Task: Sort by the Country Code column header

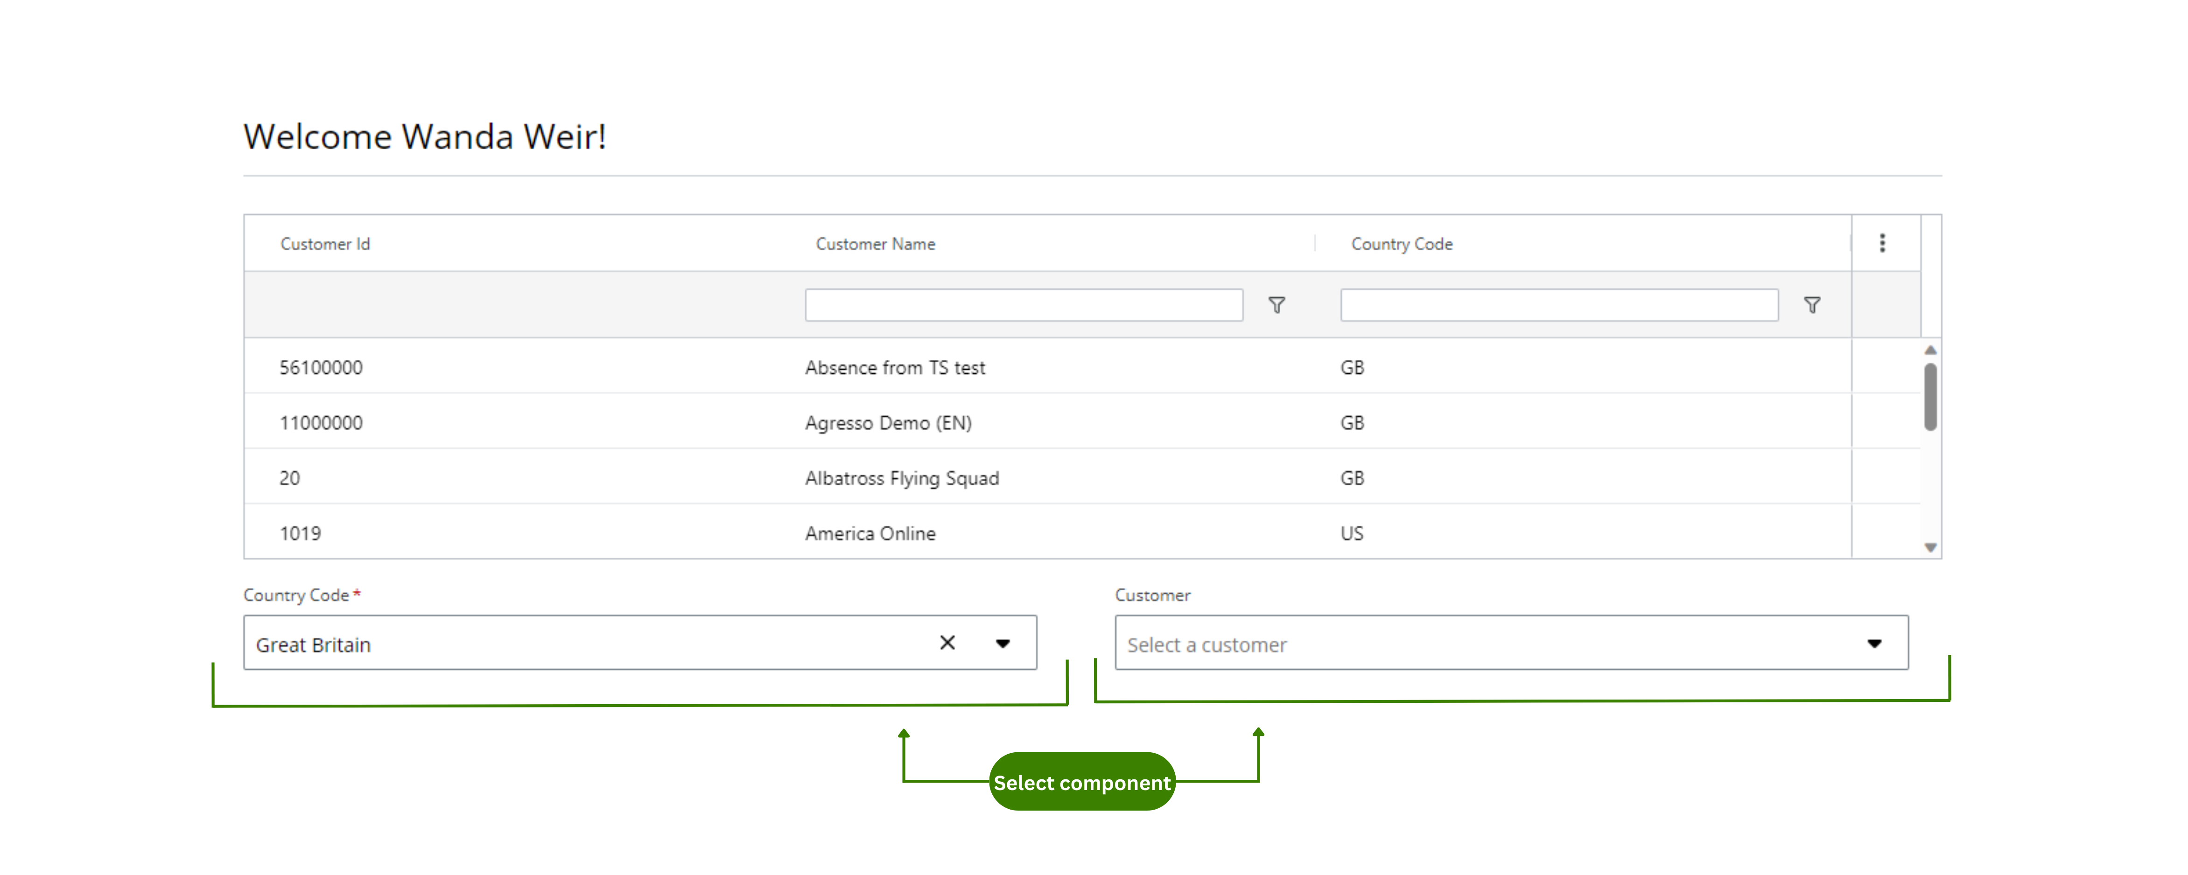Action: point(1402,244)
